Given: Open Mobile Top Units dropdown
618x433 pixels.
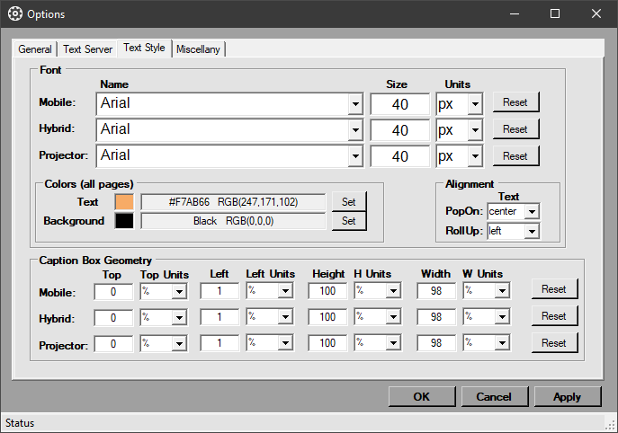Looking at the screenshot, I should coord(179,292).
